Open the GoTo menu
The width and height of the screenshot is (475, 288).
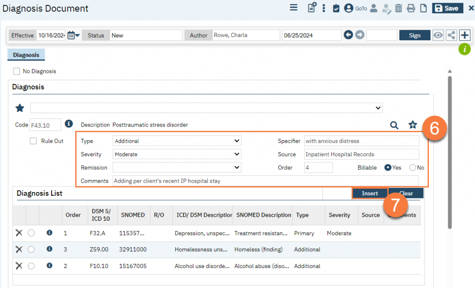pos(361,8)
